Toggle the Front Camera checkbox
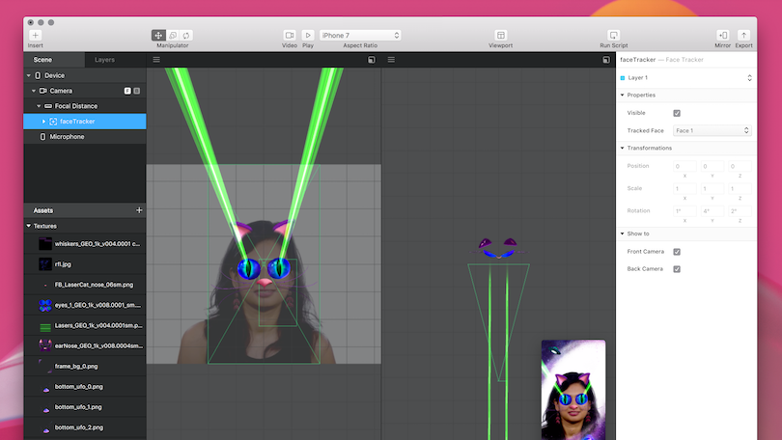 pyautogui.click(x=677, y=252)
